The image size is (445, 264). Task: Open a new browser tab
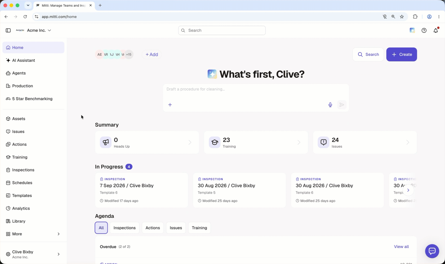(x=100, y=5)
